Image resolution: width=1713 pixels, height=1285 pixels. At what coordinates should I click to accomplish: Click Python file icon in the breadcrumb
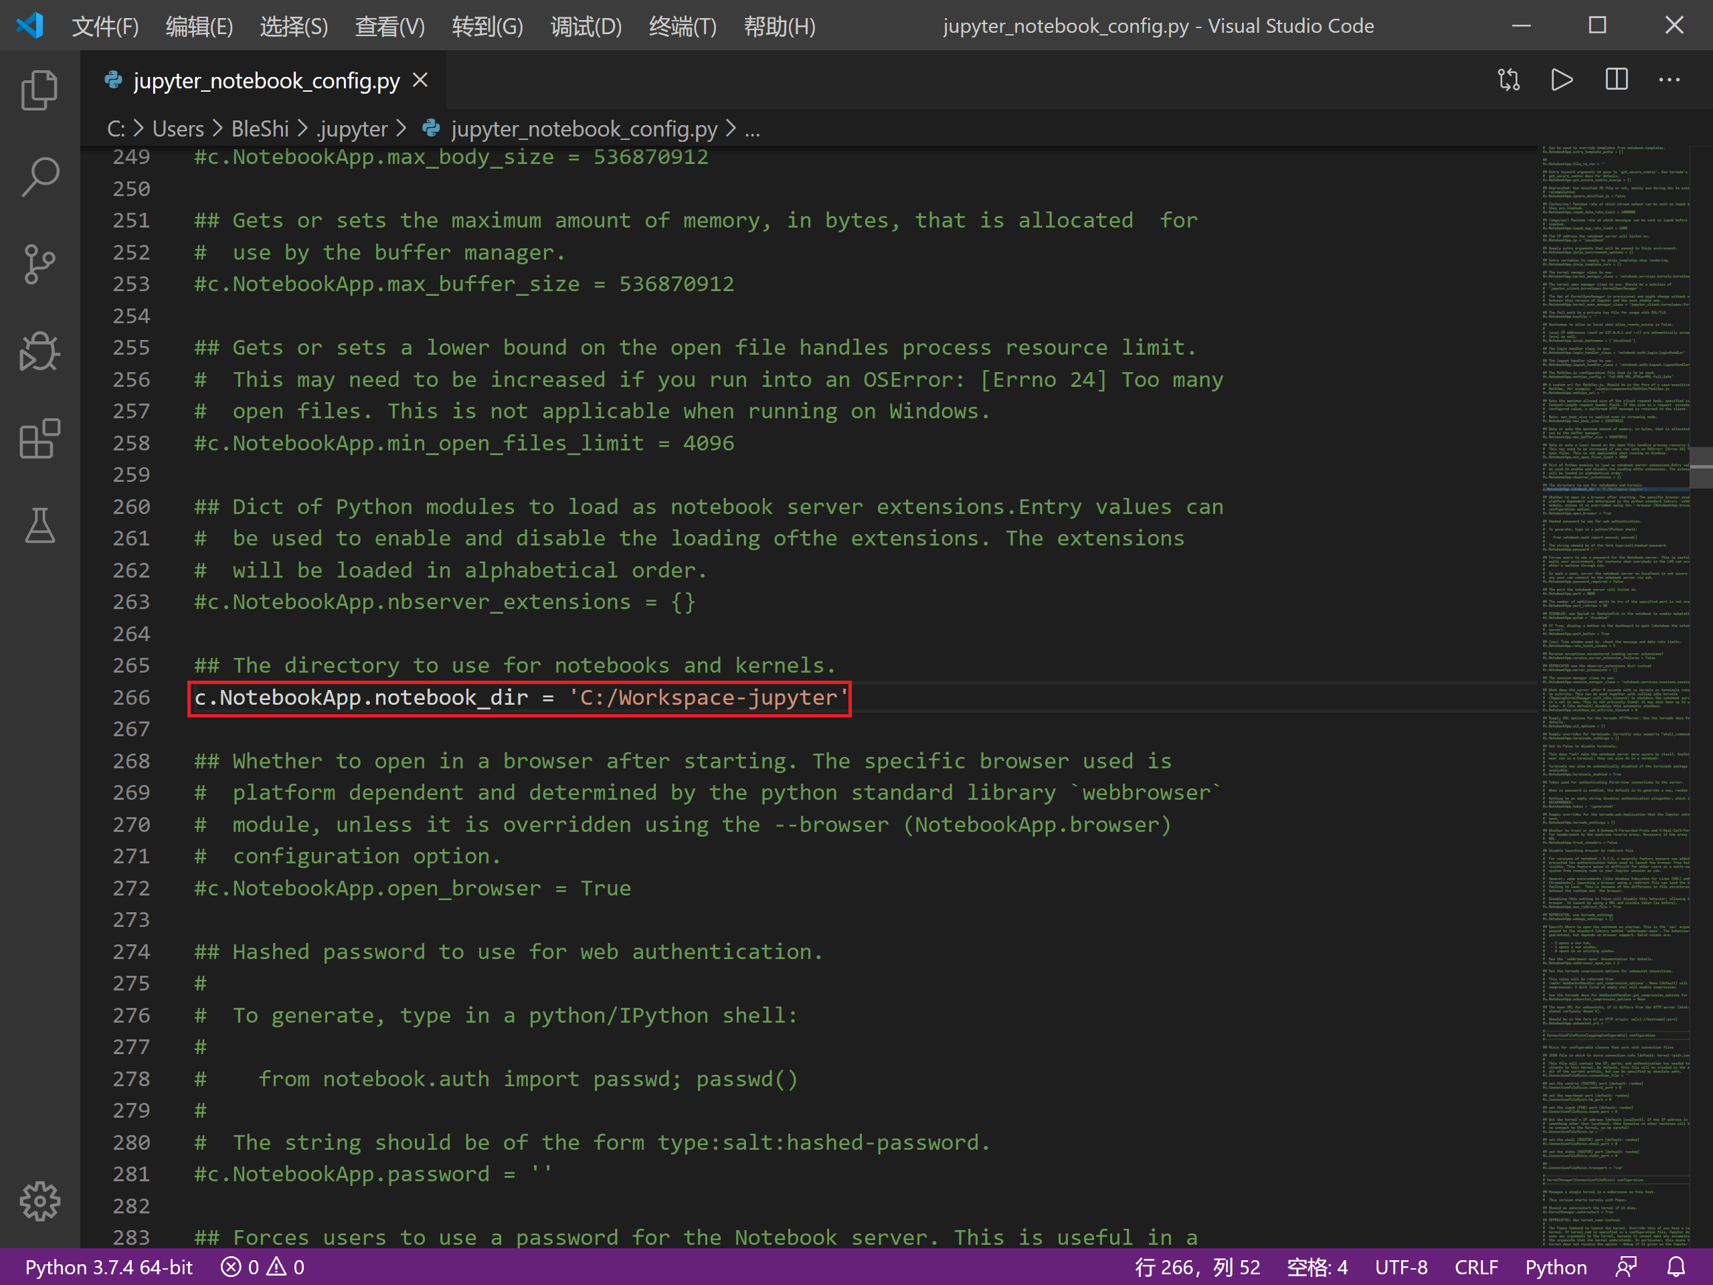point(432,128)
